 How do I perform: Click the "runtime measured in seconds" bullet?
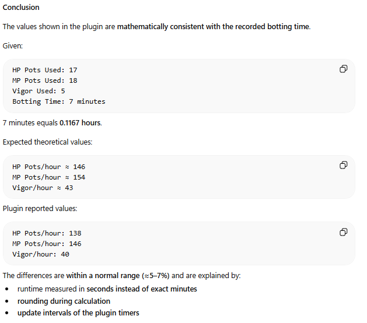(x=107, y=289)
